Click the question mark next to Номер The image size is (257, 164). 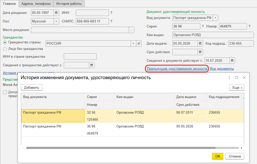(x=249, y=26)
